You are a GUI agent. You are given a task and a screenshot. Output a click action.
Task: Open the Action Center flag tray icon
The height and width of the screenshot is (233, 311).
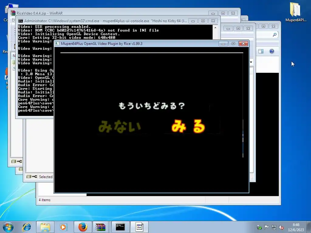pyautogui.click(x=267, y=228)
